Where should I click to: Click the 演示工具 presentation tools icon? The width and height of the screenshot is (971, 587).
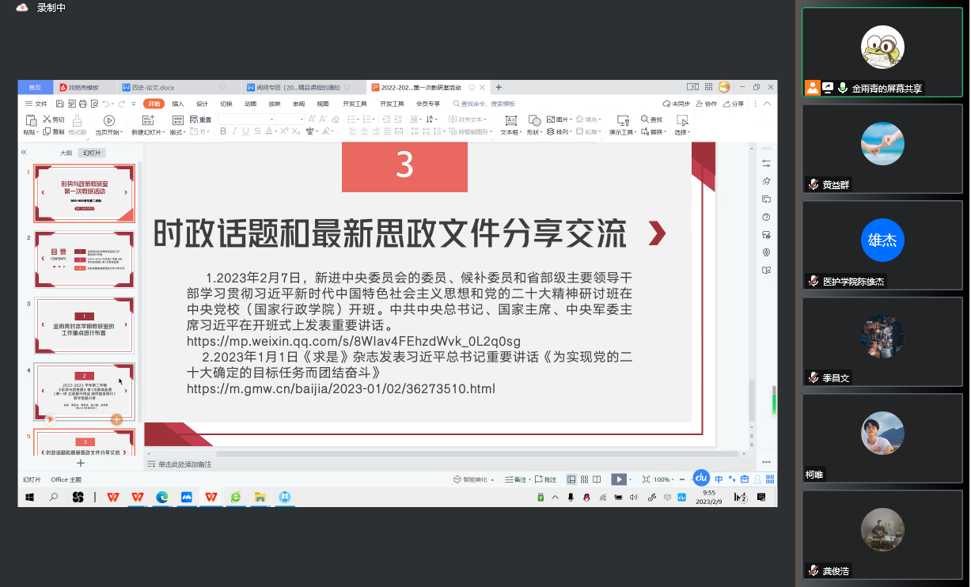coord(622,120)
